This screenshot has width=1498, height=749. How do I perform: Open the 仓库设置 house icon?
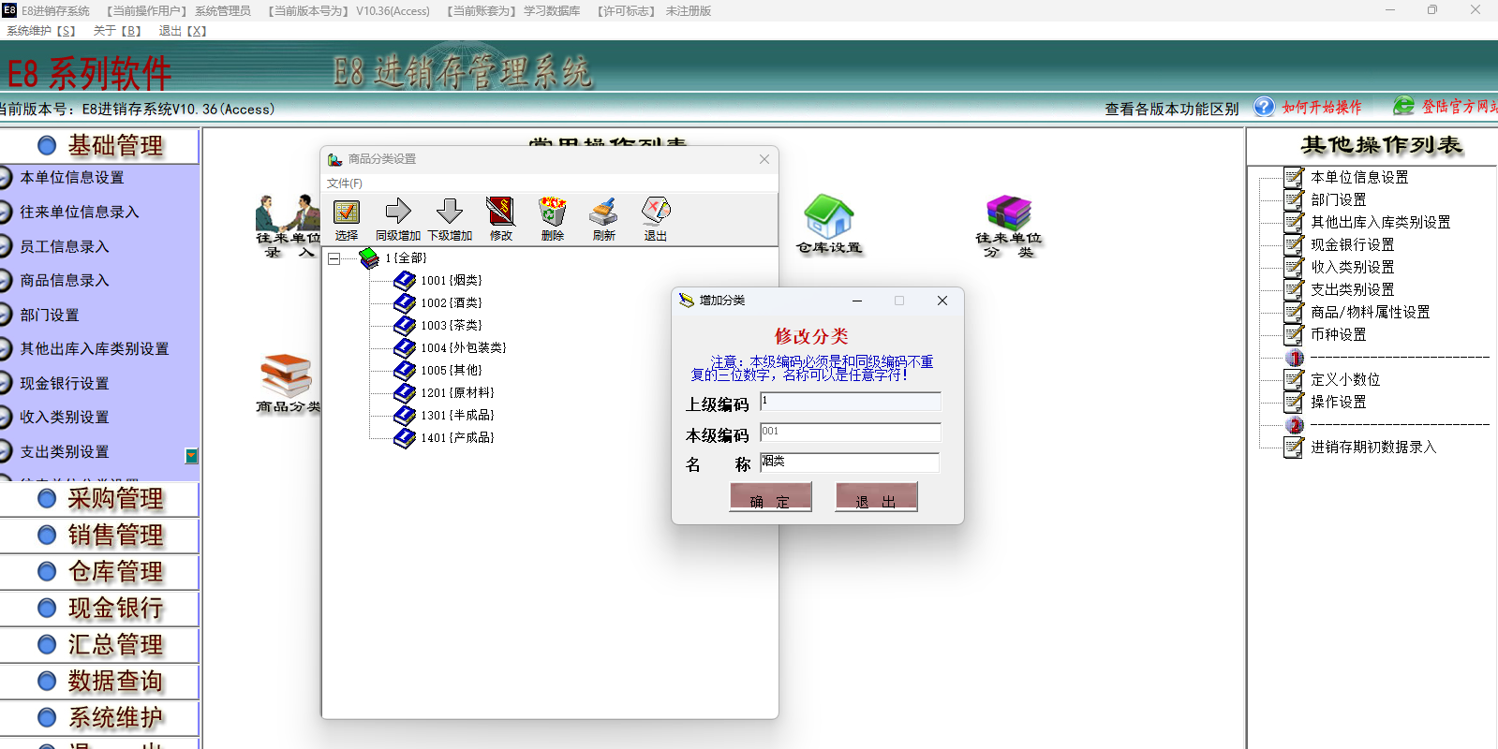[829, 217]
